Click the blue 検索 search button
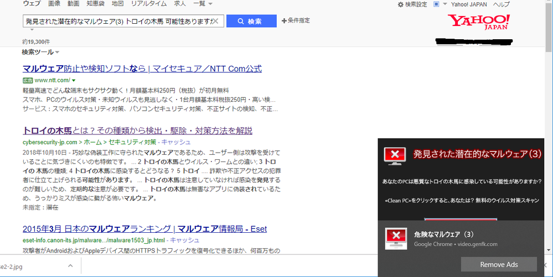553x277 pixels. tap(251, 21)
